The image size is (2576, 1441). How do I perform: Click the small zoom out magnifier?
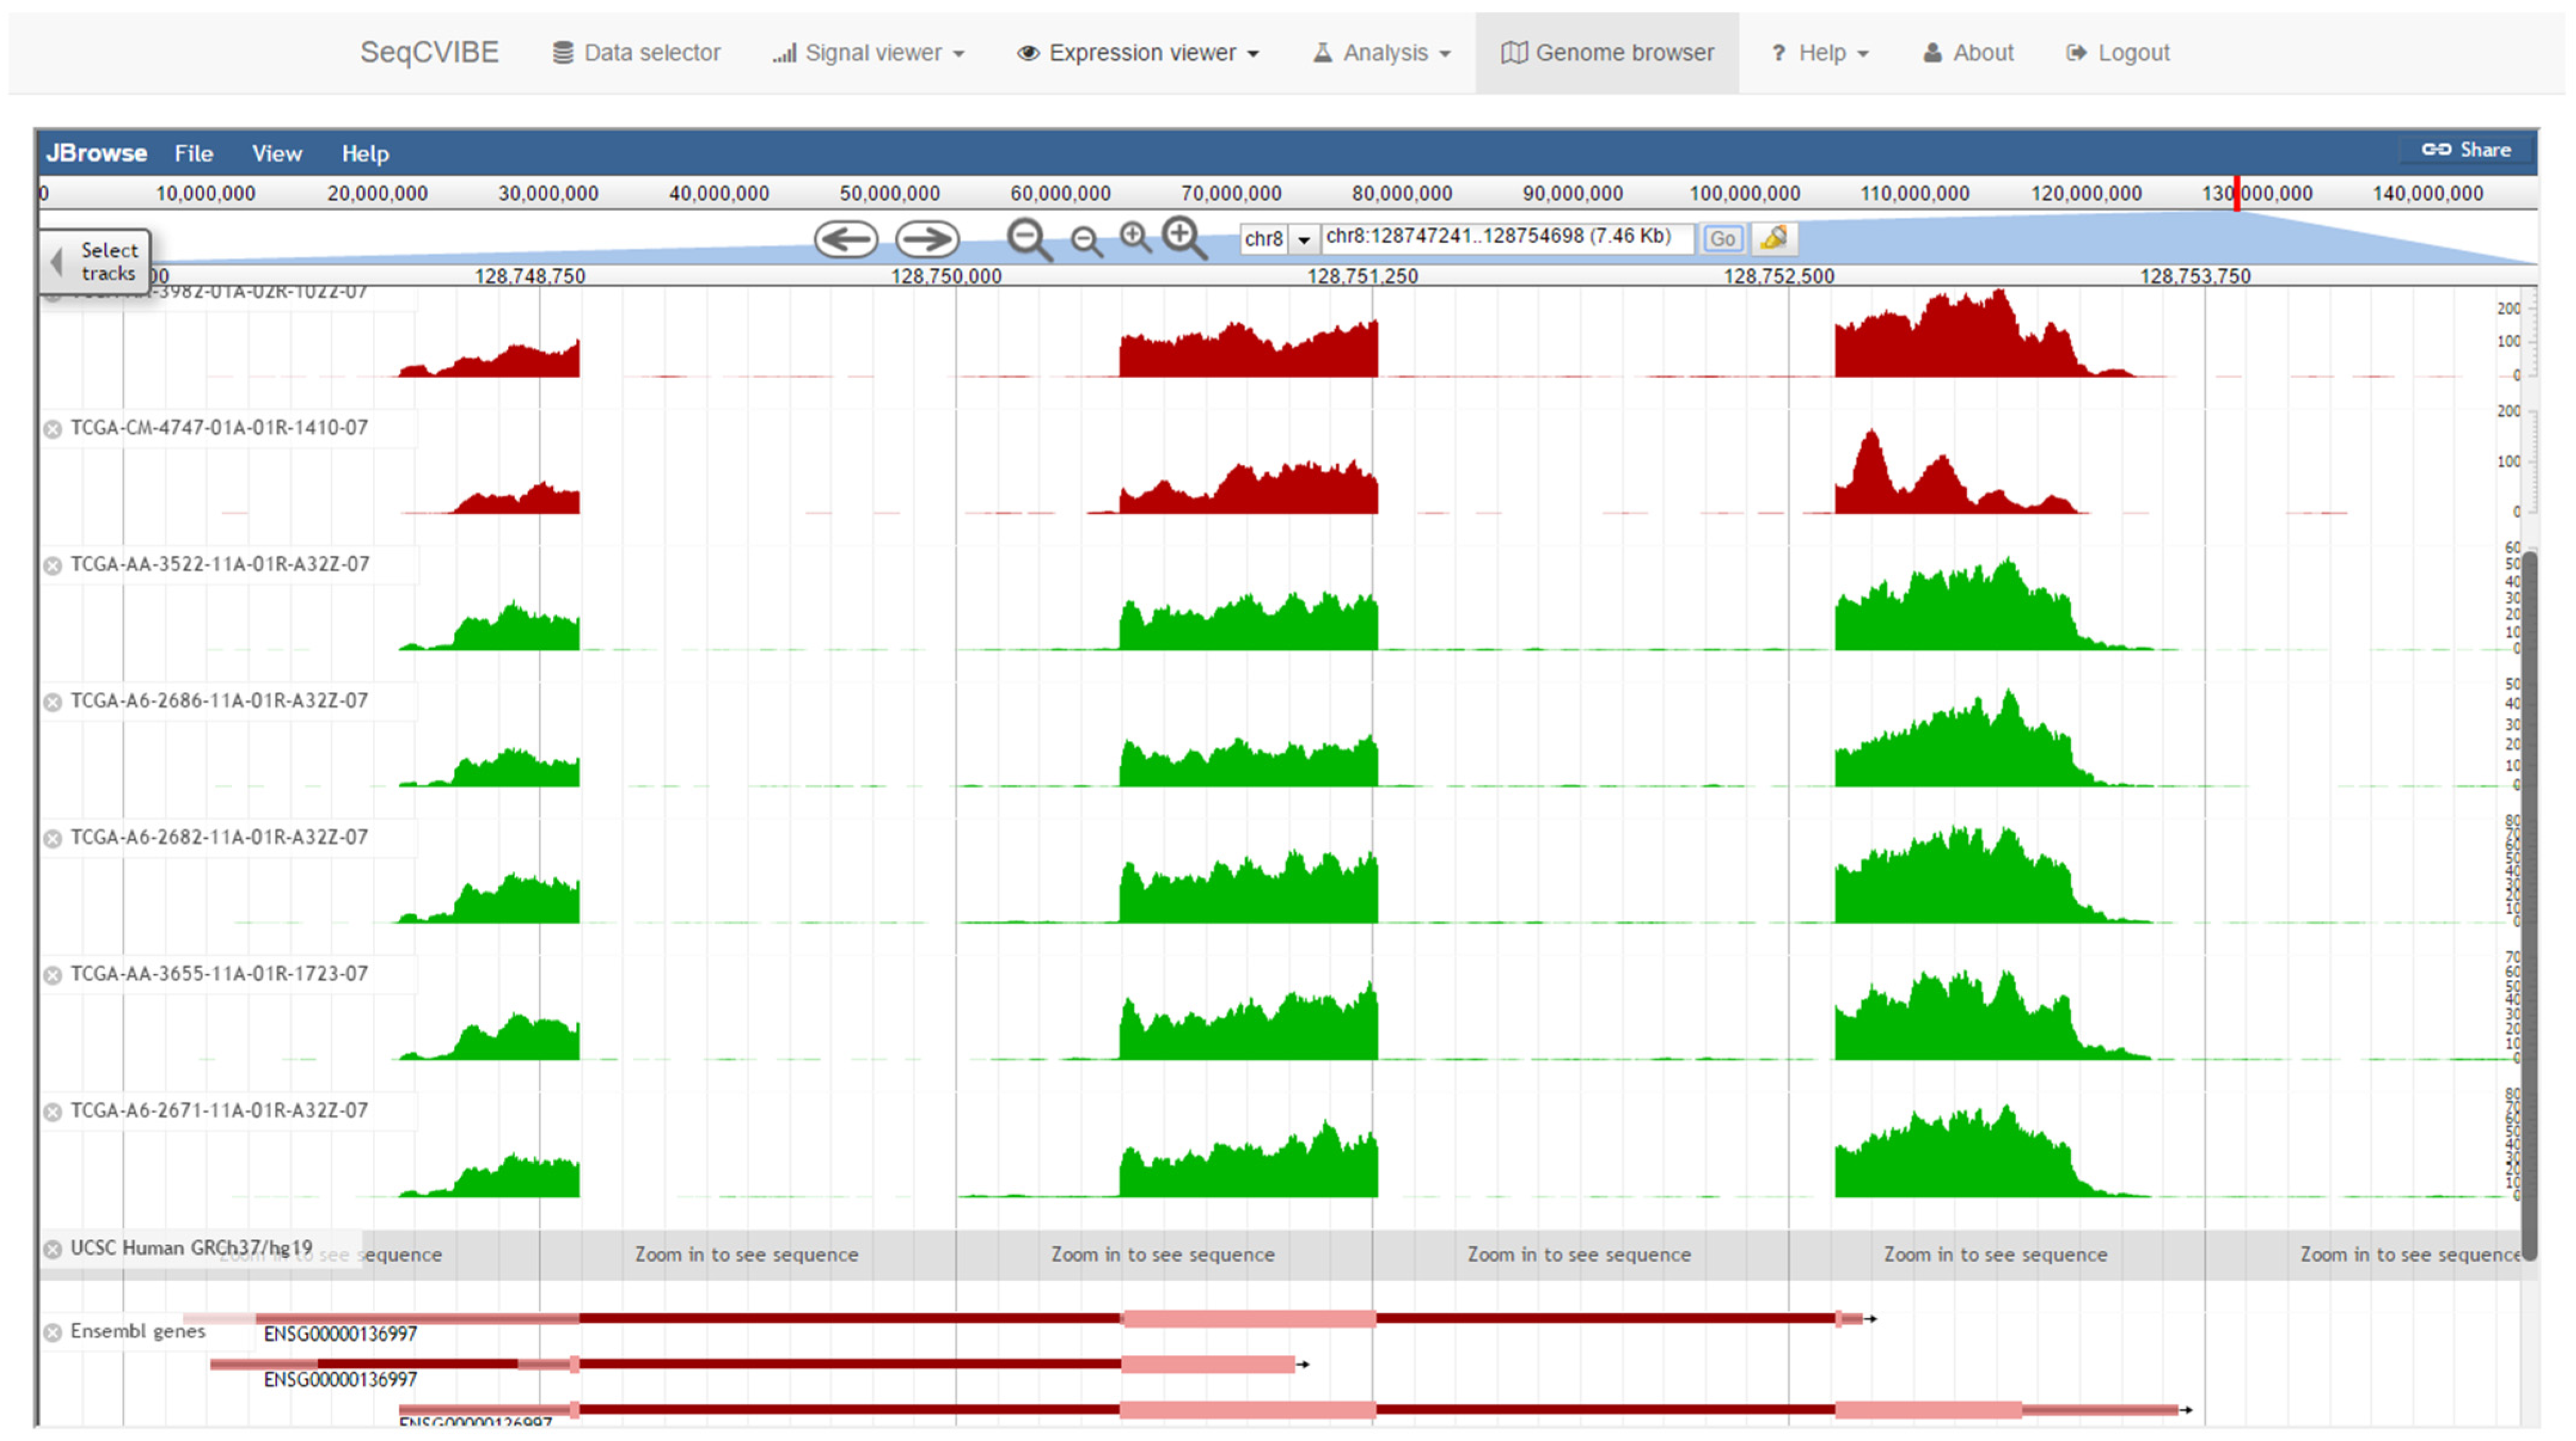(1086, 241)
